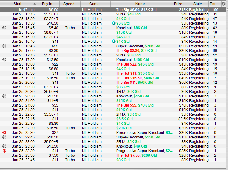Select The Hot $11, $35K Gtd tournament

(135, 73)
